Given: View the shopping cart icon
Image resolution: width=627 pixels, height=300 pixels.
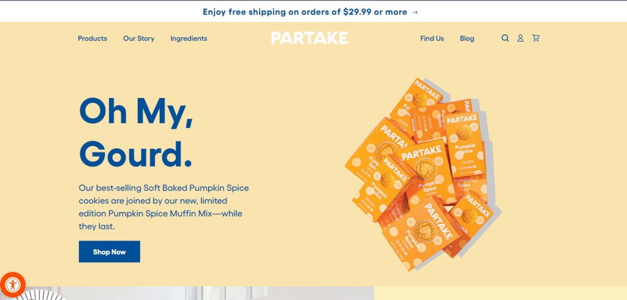Looking at the screenshot, I should pyautogui.click(x=535, y=38).
